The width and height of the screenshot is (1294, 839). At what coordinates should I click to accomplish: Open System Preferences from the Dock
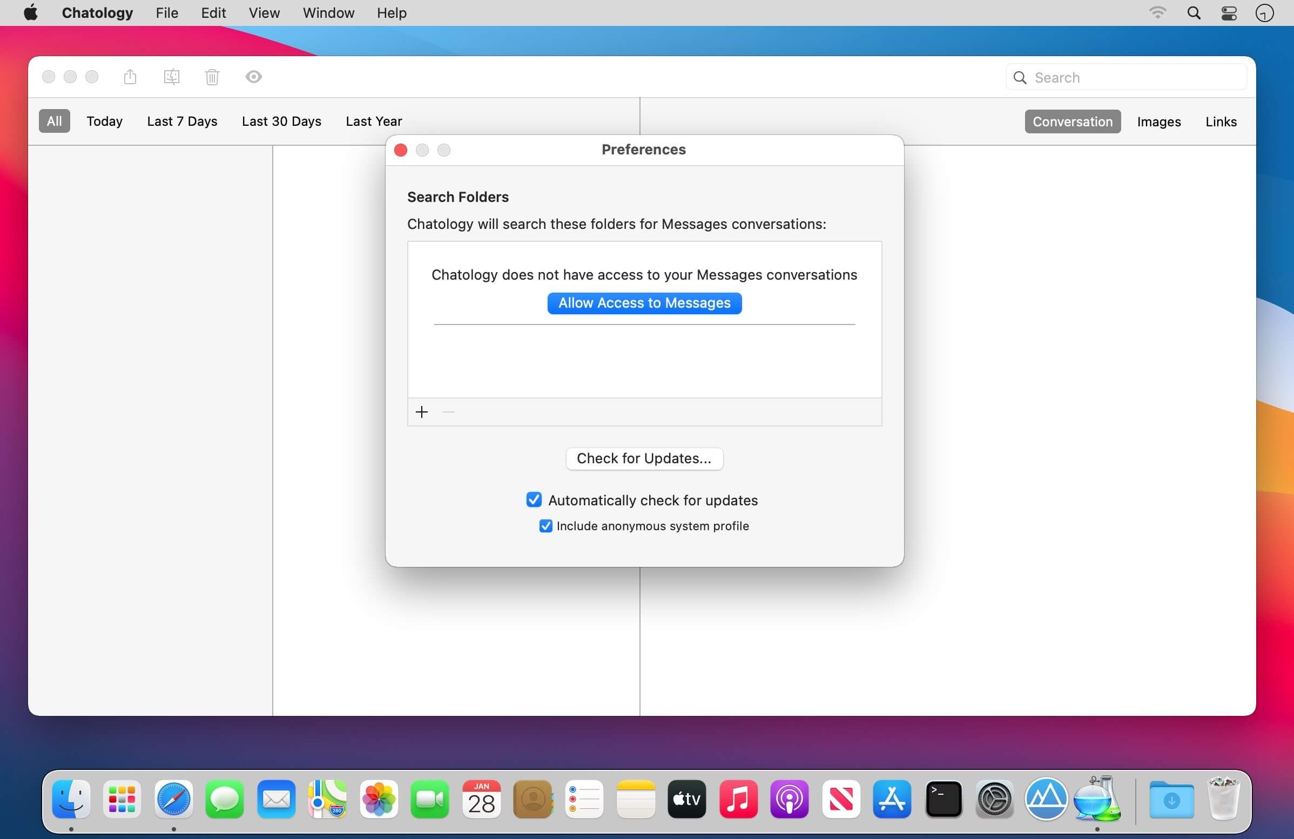pos(995,799)
